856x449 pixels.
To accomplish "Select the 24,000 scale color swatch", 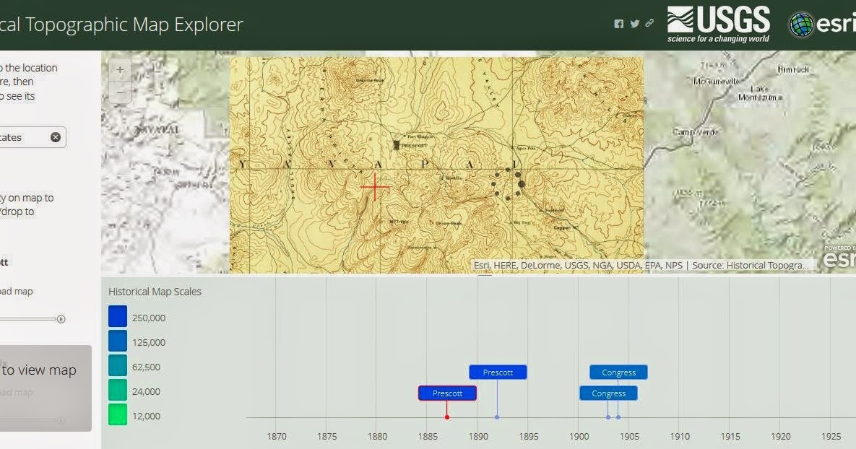I will click(117, 391).
